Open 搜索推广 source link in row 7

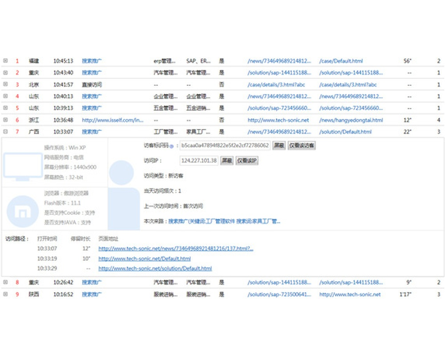point(92,132)
